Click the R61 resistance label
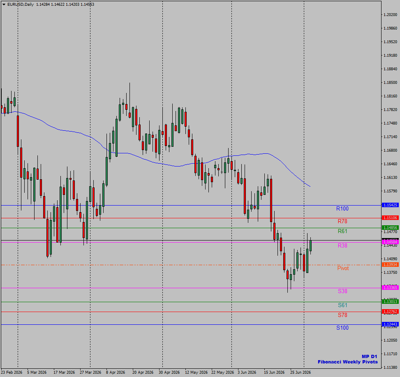The image size is (400, 377). point(342,231)
